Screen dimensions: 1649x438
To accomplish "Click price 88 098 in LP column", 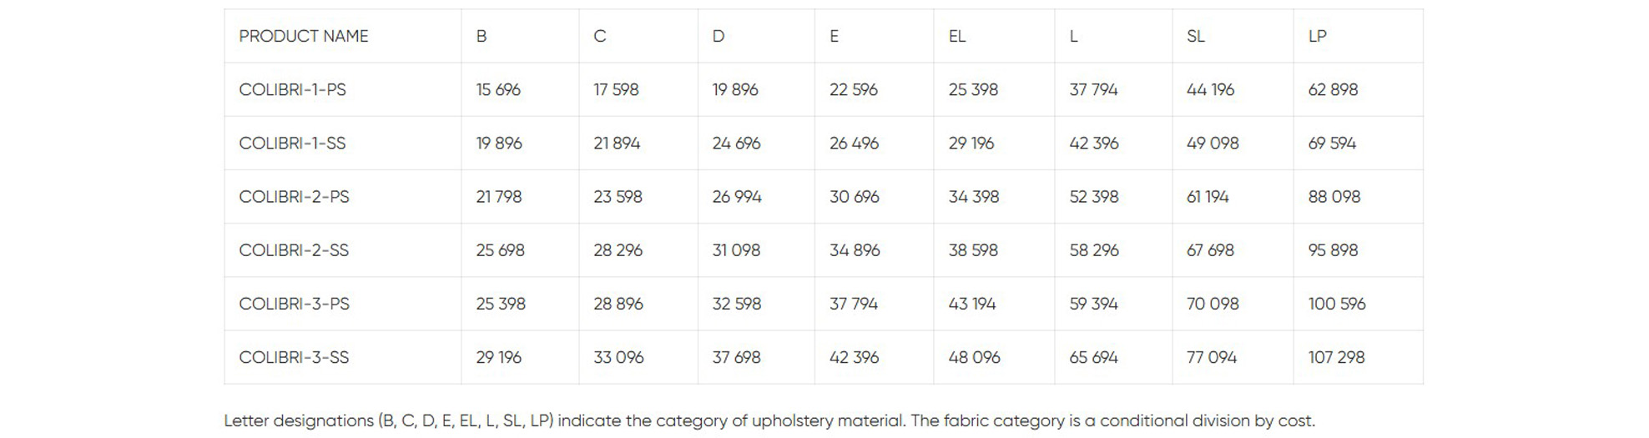I will click(1334, 197).
